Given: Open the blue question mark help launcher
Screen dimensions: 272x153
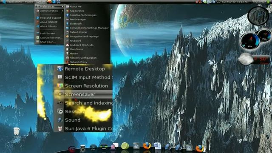Looking at the screenshot, I should (x=54, y=2).
